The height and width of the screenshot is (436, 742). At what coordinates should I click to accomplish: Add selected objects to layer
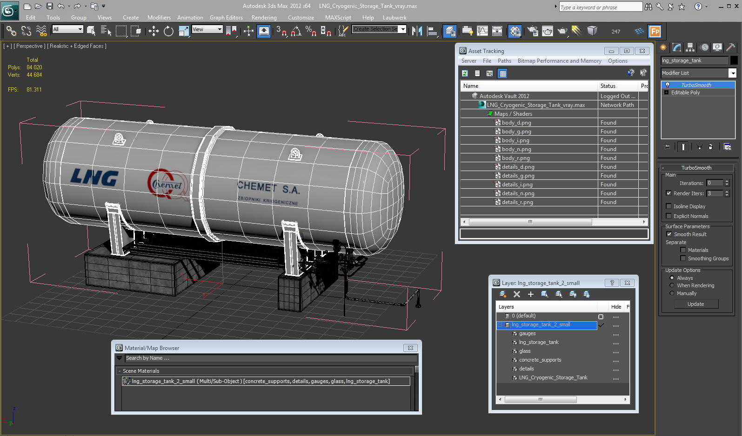(531, 294)
